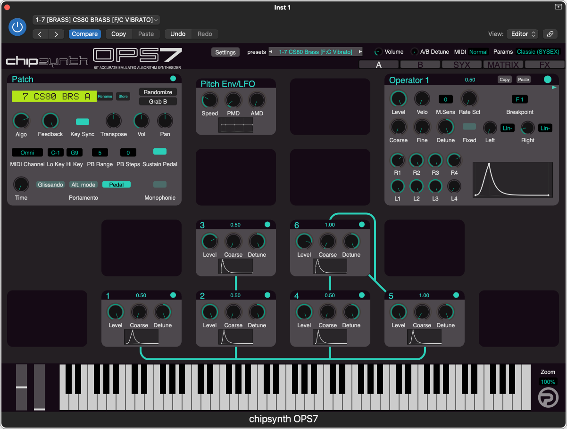Open the Left curve Lin- selector
The image size is (567, 429).
pyautogui.click(x=508, y=128)
